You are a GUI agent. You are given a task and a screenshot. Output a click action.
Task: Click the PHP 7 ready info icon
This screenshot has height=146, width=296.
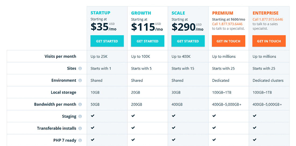tap(80, 141)
